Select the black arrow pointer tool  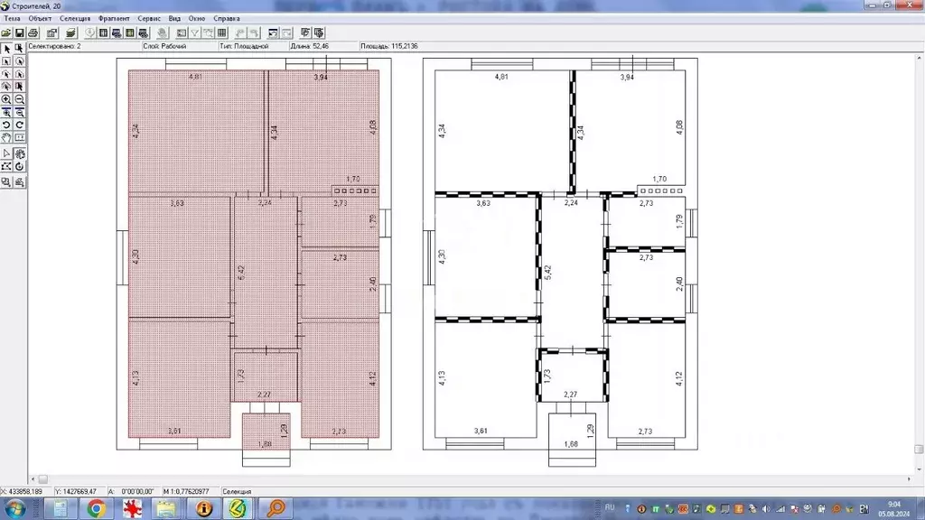click(x=6, y=49)
